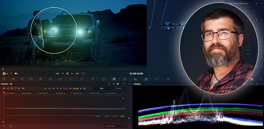
Task: Open the IntelliTrack tracking mode dropdown
Action: coord(115,126)
